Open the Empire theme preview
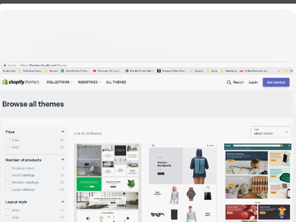The height and width of the screenshot is (222, 296). click(x=258, y=183)
